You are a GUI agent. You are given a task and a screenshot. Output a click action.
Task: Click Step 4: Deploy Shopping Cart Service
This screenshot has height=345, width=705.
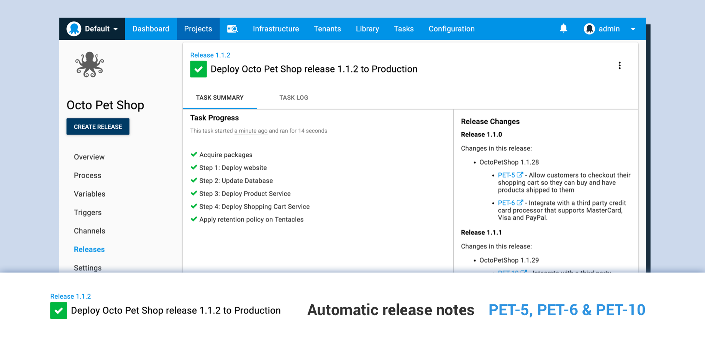pyautogui.click(x=254, y=207)
